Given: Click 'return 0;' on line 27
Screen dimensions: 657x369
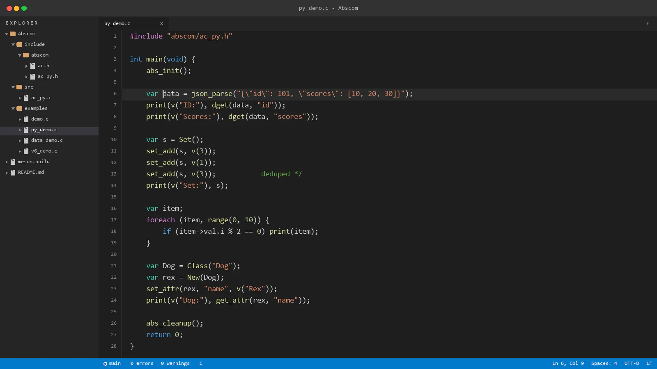Looking at the screenshot, I should click(165, 335).
